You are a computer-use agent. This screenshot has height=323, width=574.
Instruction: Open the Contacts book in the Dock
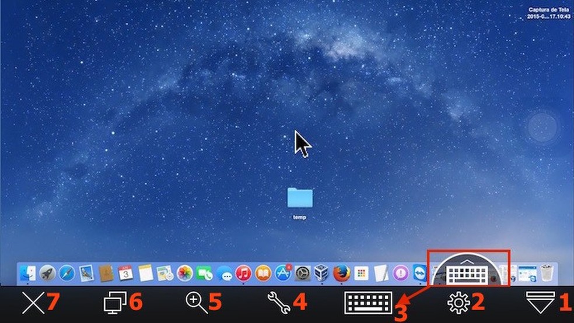106,274
